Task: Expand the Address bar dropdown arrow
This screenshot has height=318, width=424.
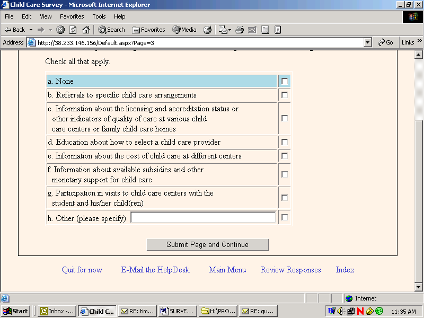Action: pos(367,42)
